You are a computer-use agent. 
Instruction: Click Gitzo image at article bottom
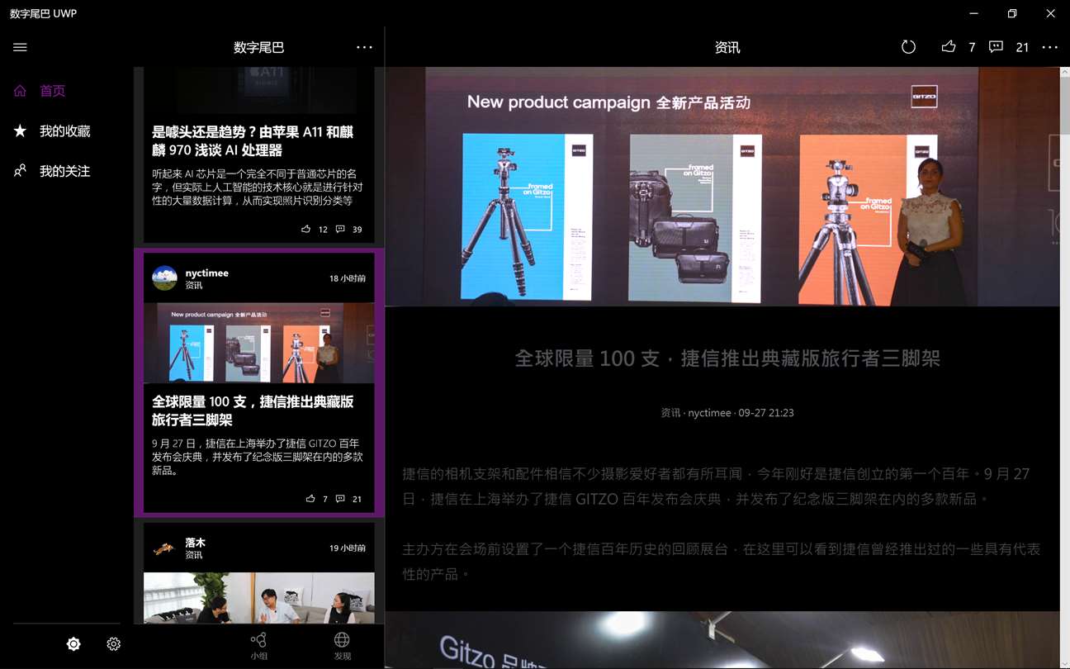(722, 640)
